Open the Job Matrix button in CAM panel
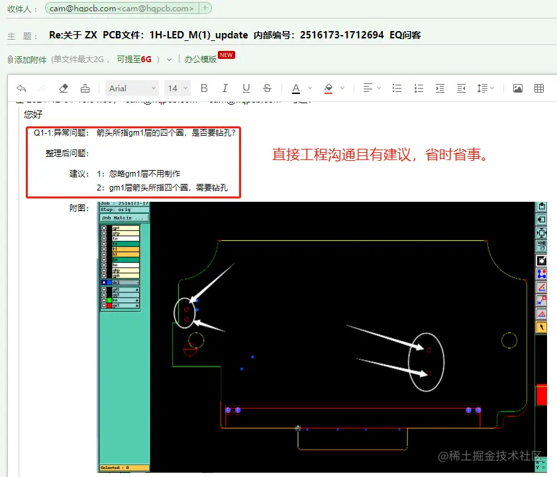This screenshot has height=477, width=557. tap(124, 218)
